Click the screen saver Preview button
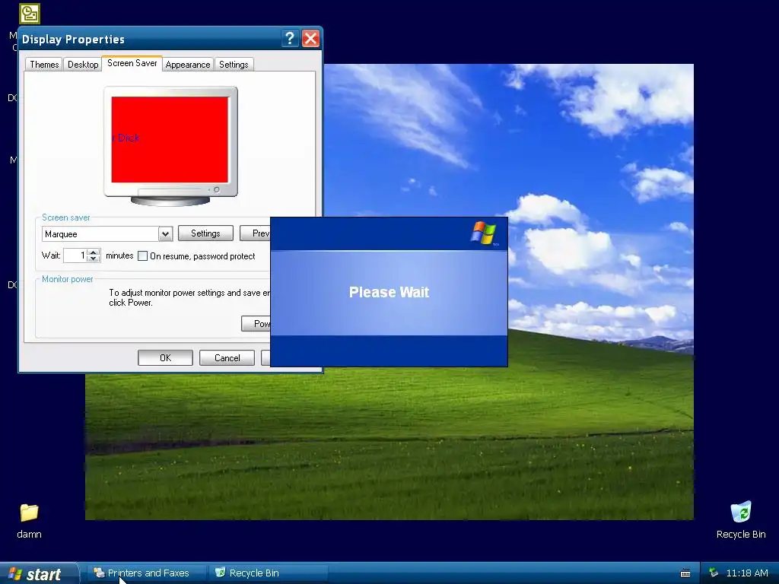Image resolution: width=779 pixels, height=584 pixels. 255,233
